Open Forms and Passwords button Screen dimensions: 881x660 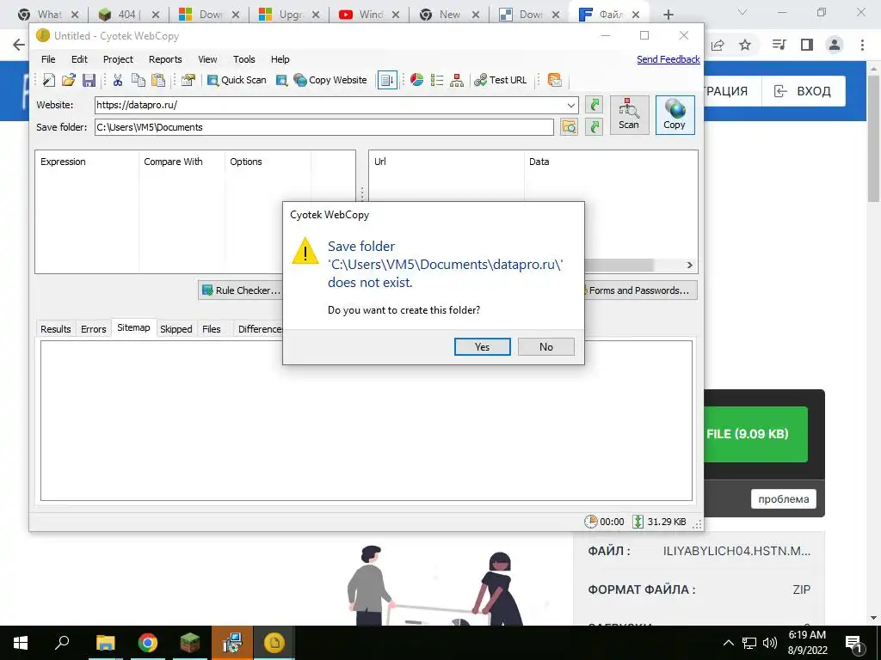(639, 290)
